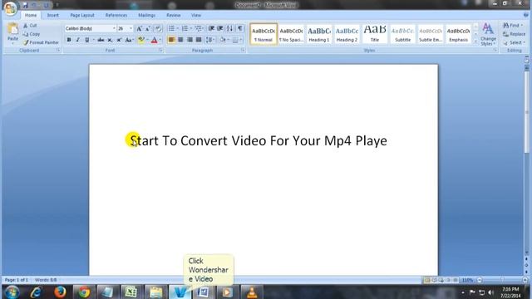Image resolution: width=532 pixels, height=299 pixels.
Task: Align text to the right
Action: (190, 40)
